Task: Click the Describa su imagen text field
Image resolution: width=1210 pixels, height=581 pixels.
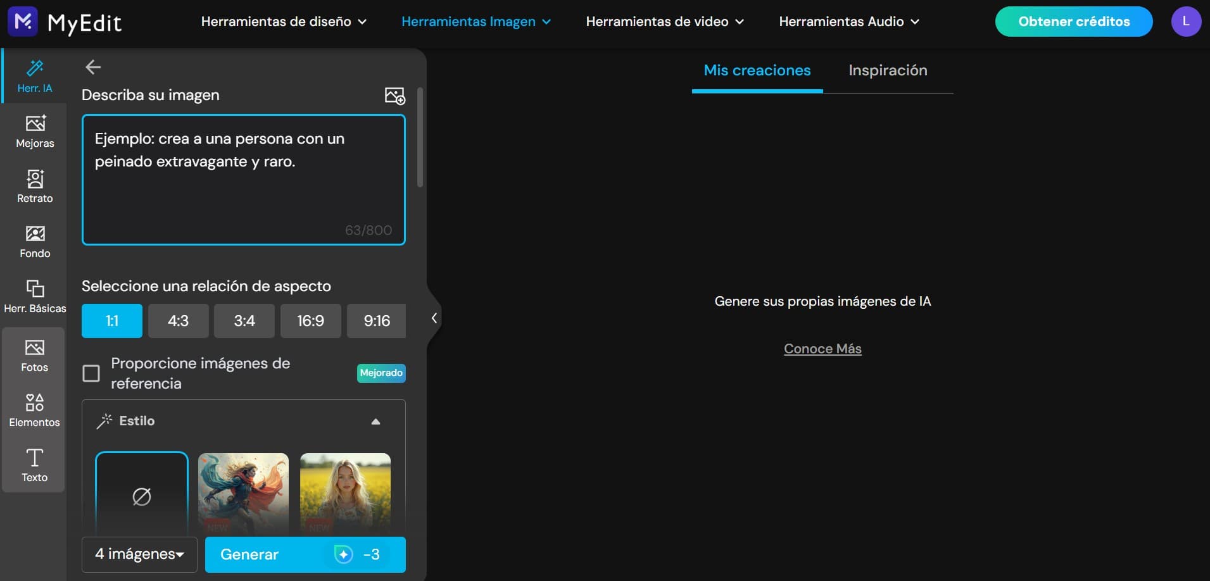Action: pos(244,180)
